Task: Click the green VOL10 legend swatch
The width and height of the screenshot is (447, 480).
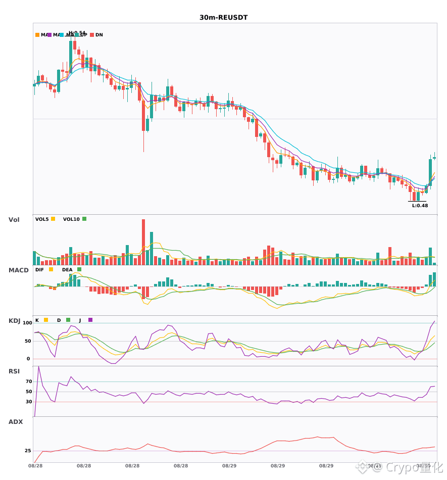Action: pyautogui.click(x=84, y=219)
